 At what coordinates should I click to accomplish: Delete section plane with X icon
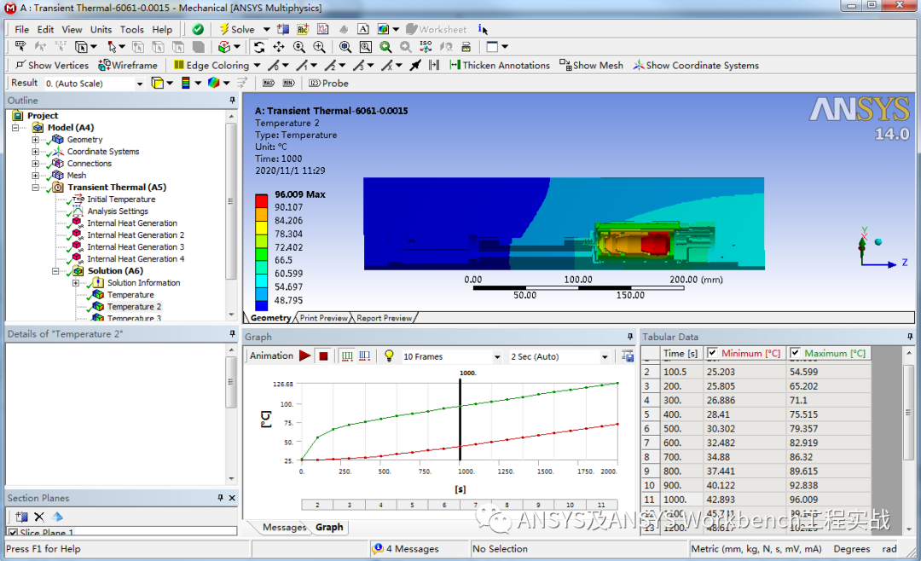(x=39, y=517)
